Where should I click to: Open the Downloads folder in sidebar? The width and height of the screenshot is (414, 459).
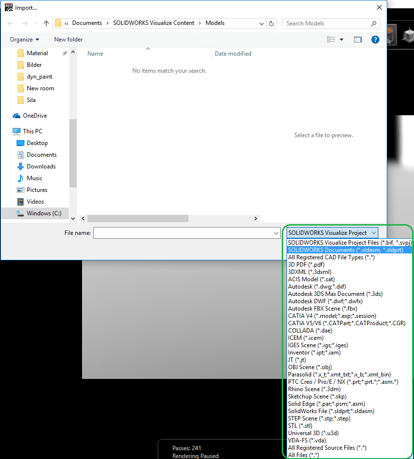[x=41, y=167]
